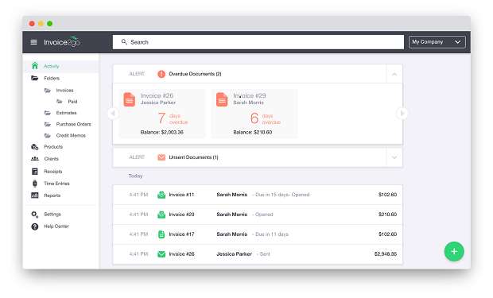Open the Invoice #26 activity row
Viewport: 493px width, 298px height.
click(258, 254)
